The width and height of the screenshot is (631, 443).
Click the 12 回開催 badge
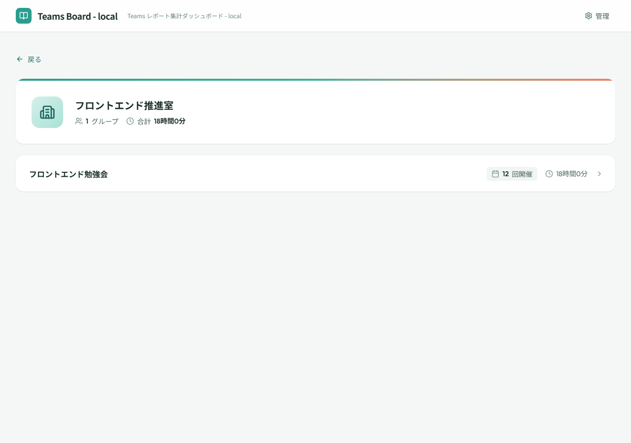512,174
